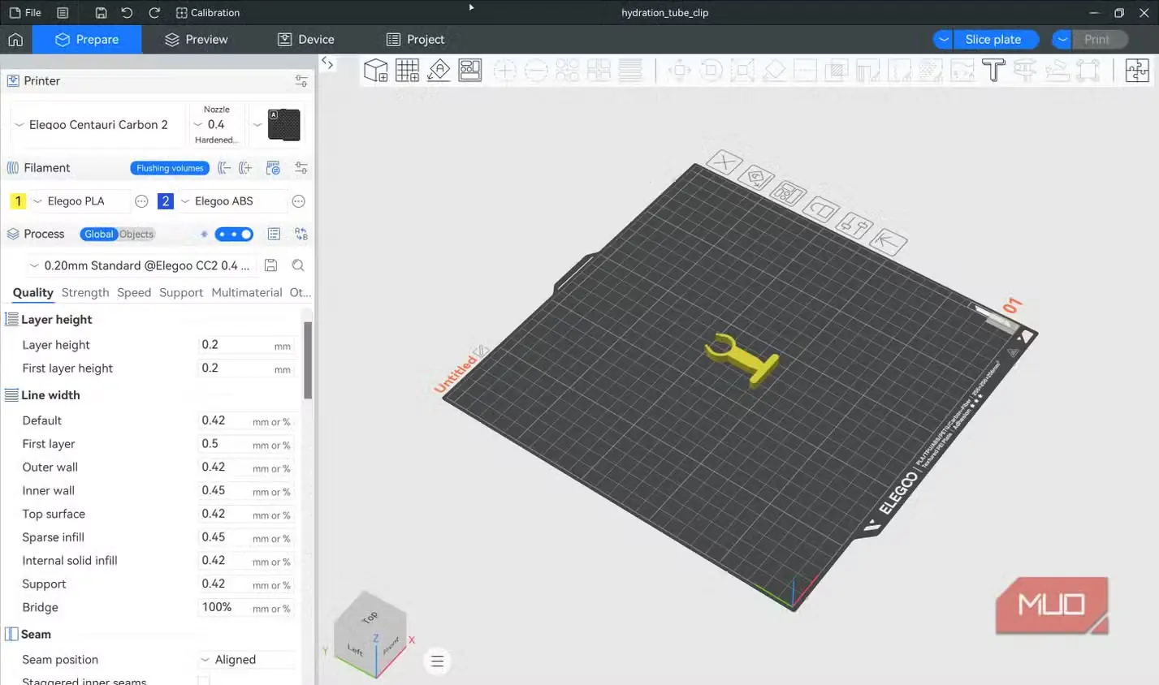Save the current process preset
The height and width of the screenshot is (685, 1159).
271,265
